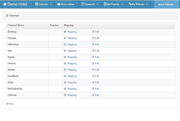The height and width of the screenshot is (121, 180).
Task: Click the Reservations dashboard icon
Action: point(59,4)
